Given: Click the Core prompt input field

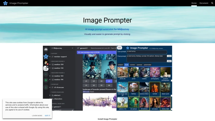Looking at the screenshot, I should point(147,52).
